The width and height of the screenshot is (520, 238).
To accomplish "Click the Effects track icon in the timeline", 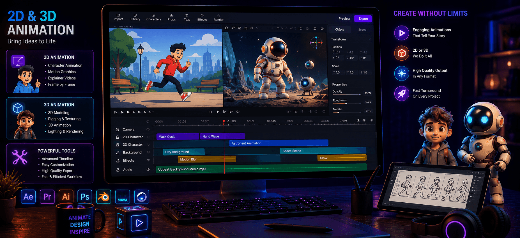I will point(118,161).
